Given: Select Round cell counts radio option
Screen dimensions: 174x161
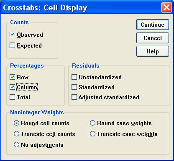Looking at the screenshot, I should pyautogui.click(x=16, y=123).
